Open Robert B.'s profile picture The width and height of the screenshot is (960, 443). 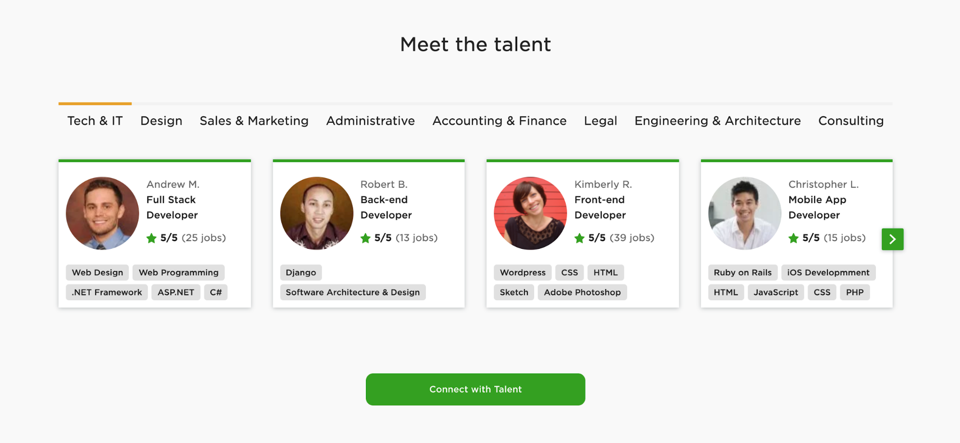[x=316, y=213]
